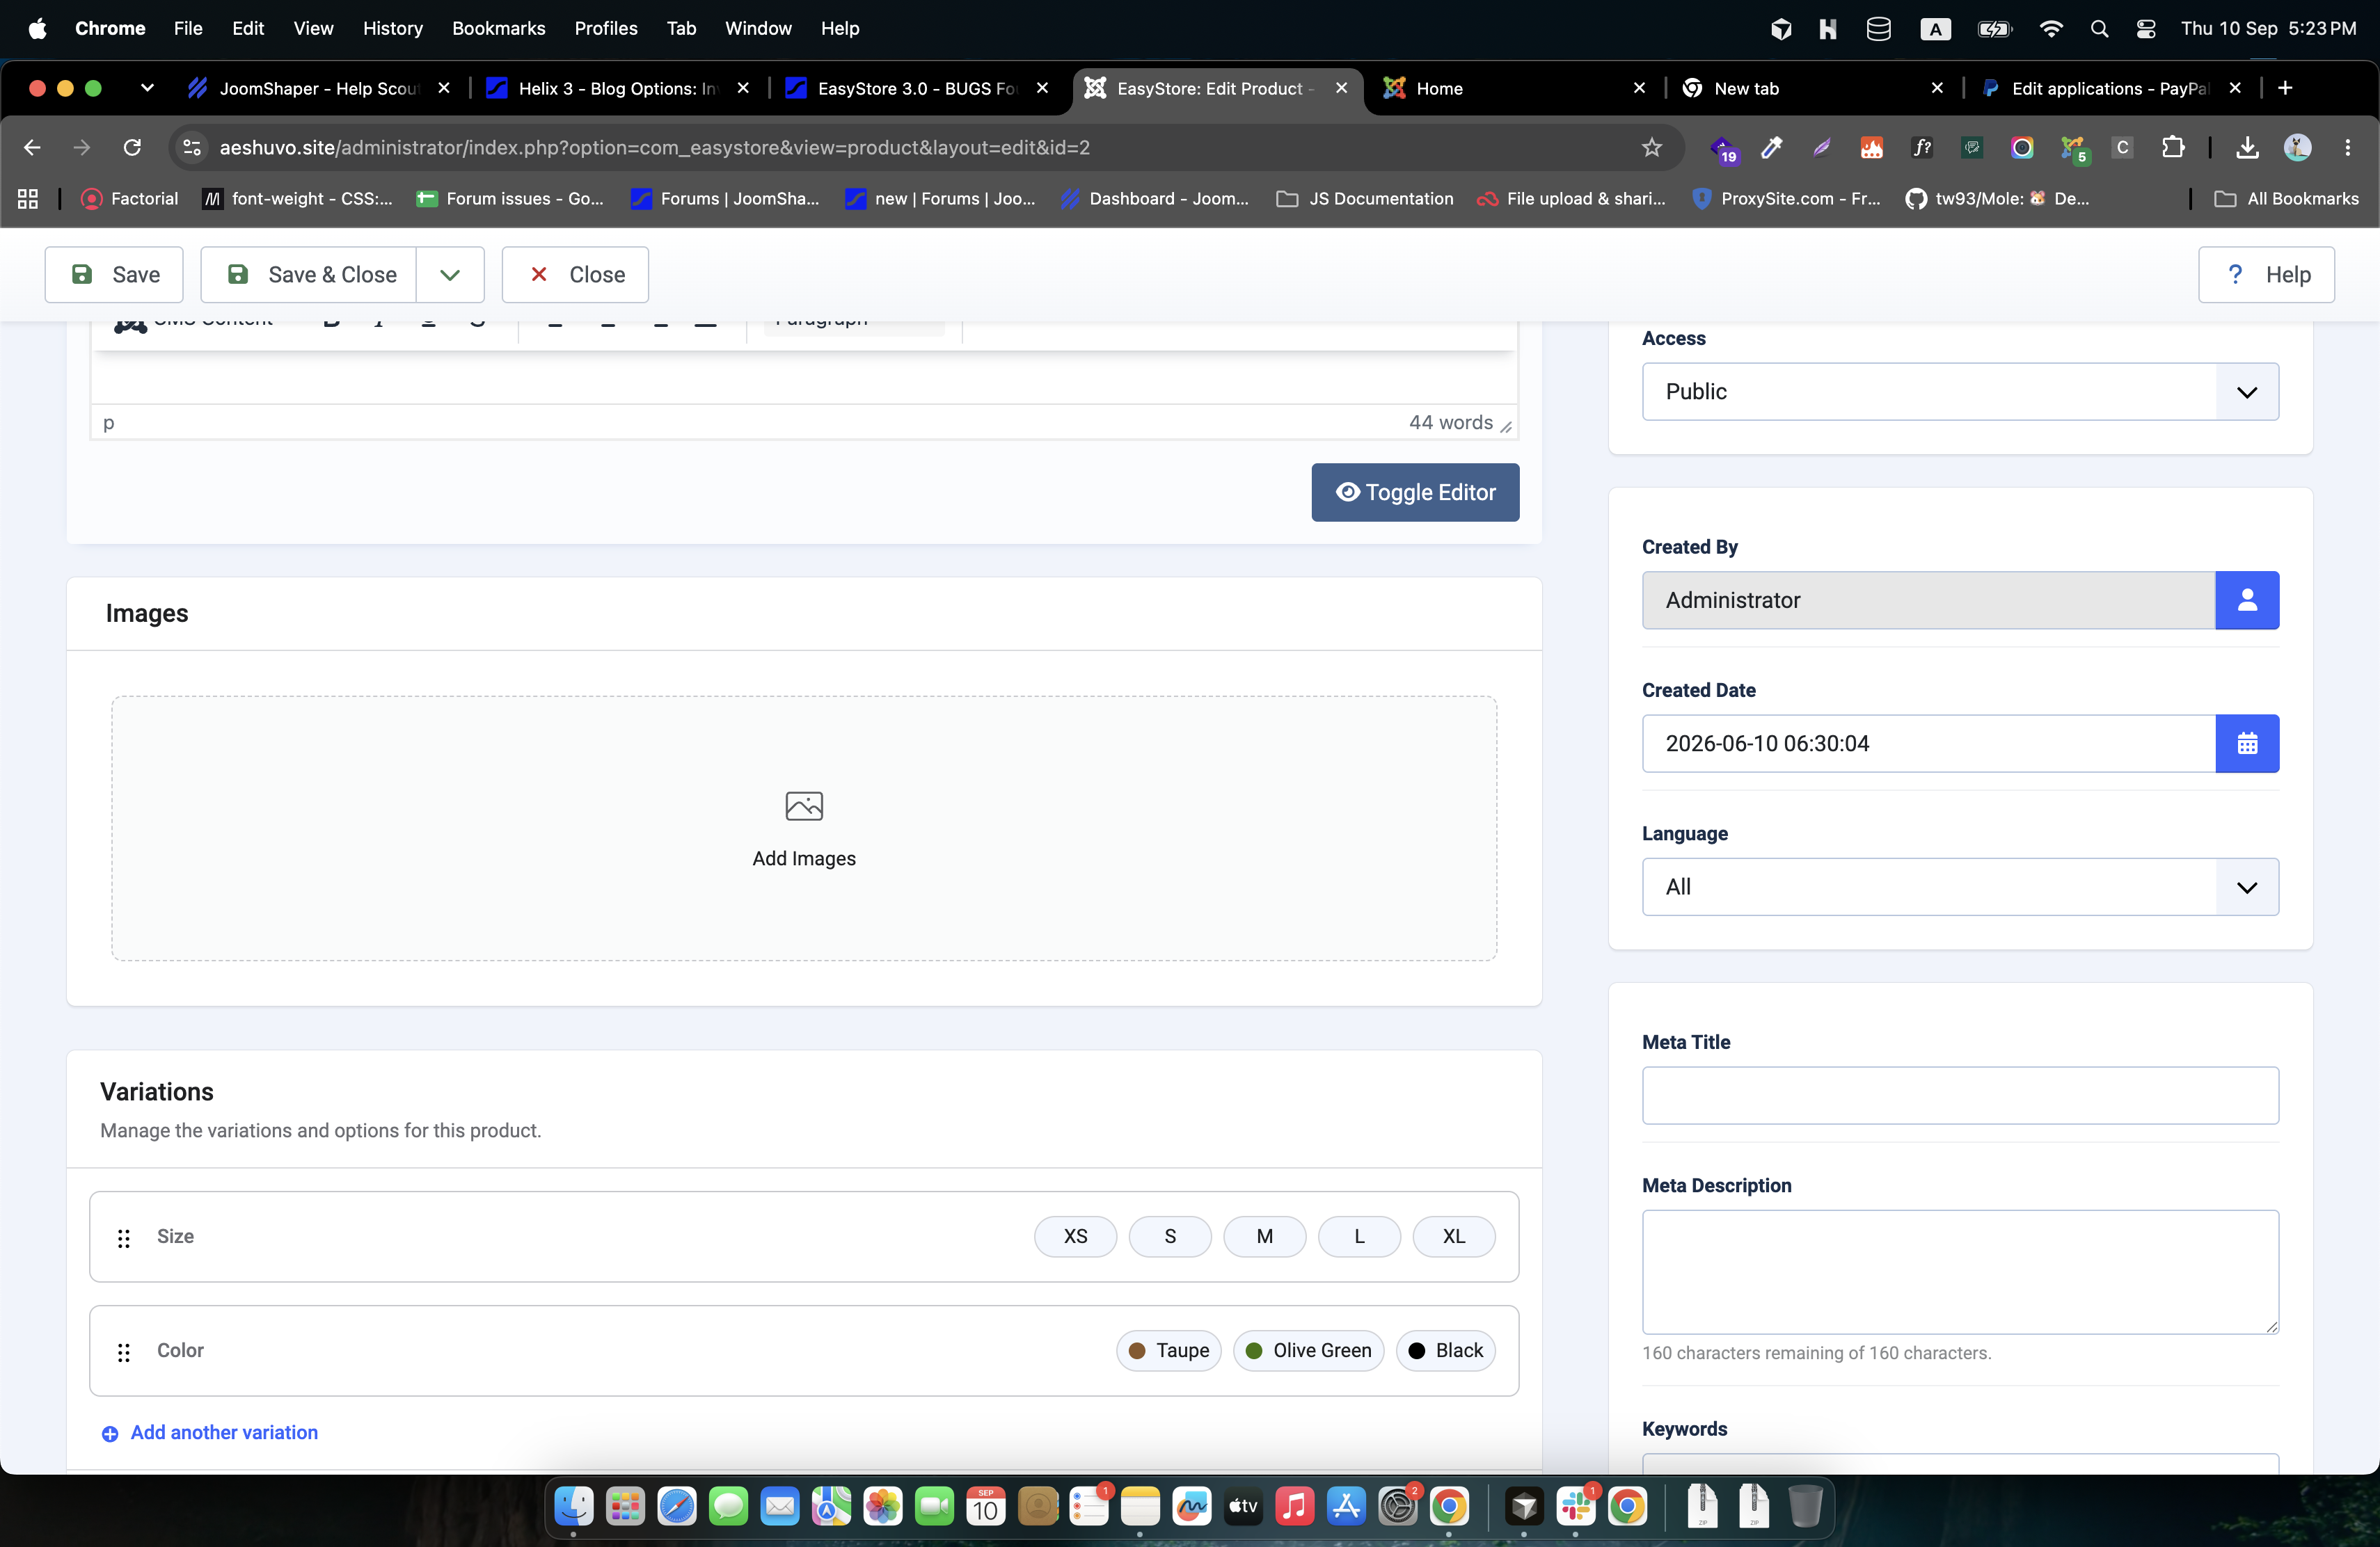Open macOS Control Center icon
This screenshot has height=1547, width=2380.
tap(2145, 29)
